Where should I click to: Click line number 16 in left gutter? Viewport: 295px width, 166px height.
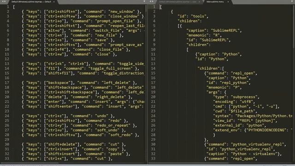(7, 78)
